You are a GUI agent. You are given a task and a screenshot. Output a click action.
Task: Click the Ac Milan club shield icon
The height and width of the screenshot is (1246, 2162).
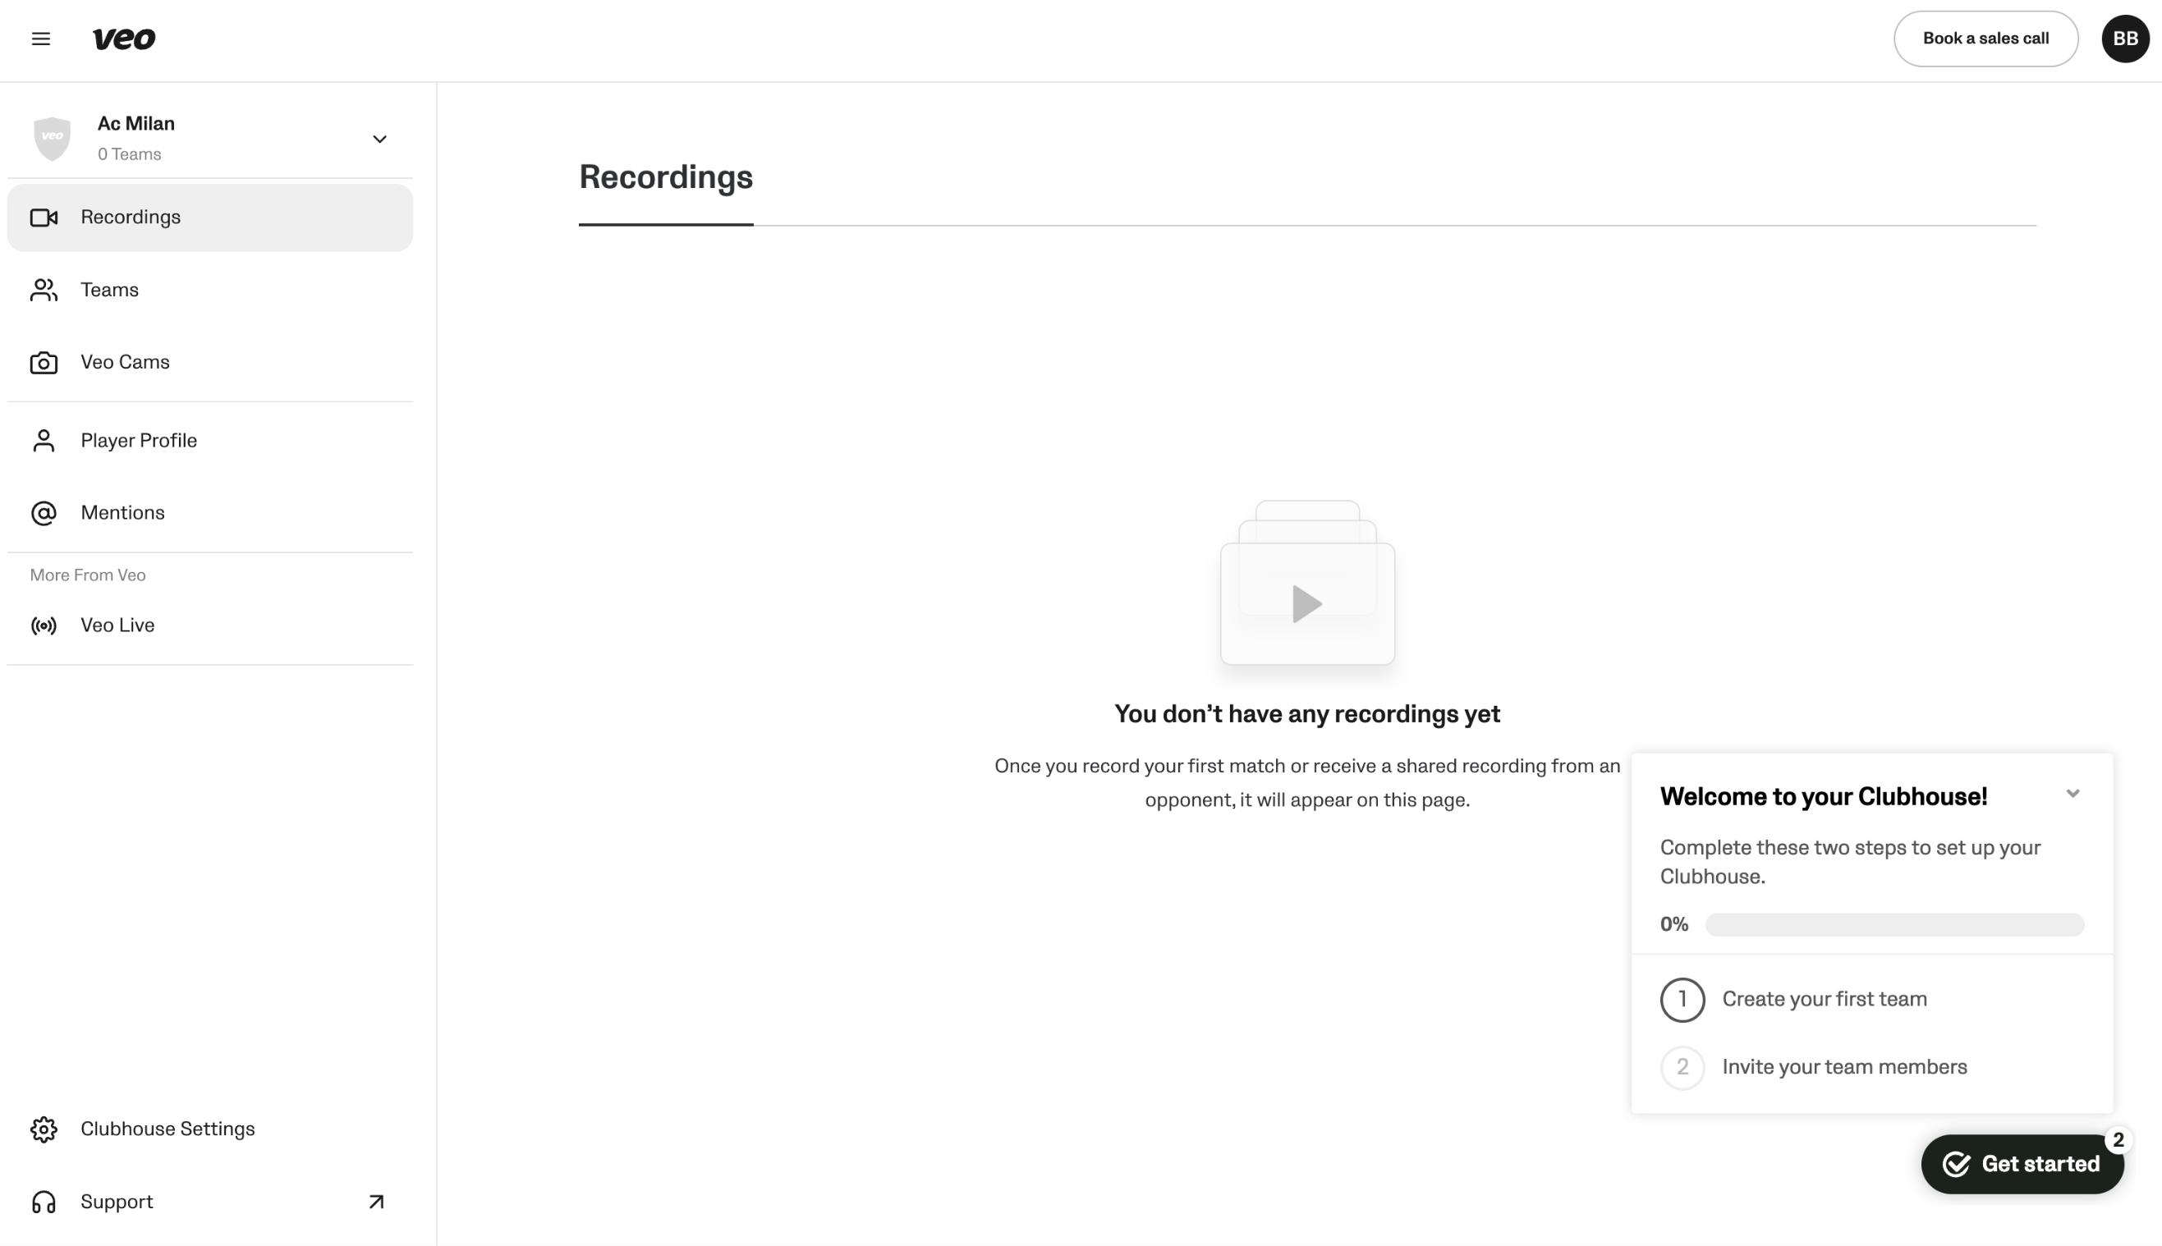point(53,138)
